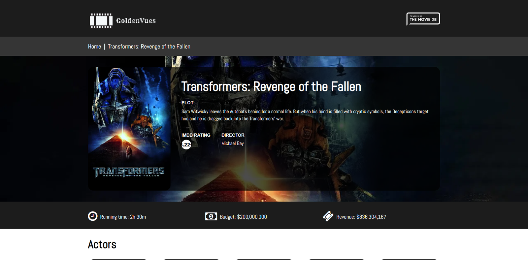Click the movie title heading
This screenshot has width=528, height=260.
[271, 87]
